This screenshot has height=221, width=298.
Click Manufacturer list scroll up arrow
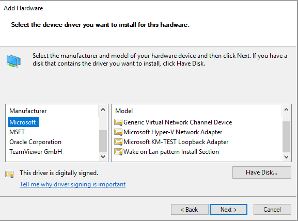click(103, 109)
